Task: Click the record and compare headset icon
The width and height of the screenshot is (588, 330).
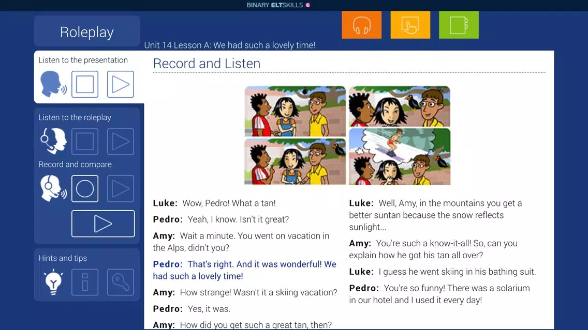Action: pyautogui.click(x=53, y=188)
